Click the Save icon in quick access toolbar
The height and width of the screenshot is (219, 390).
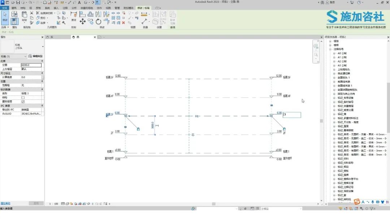(18, 3)
